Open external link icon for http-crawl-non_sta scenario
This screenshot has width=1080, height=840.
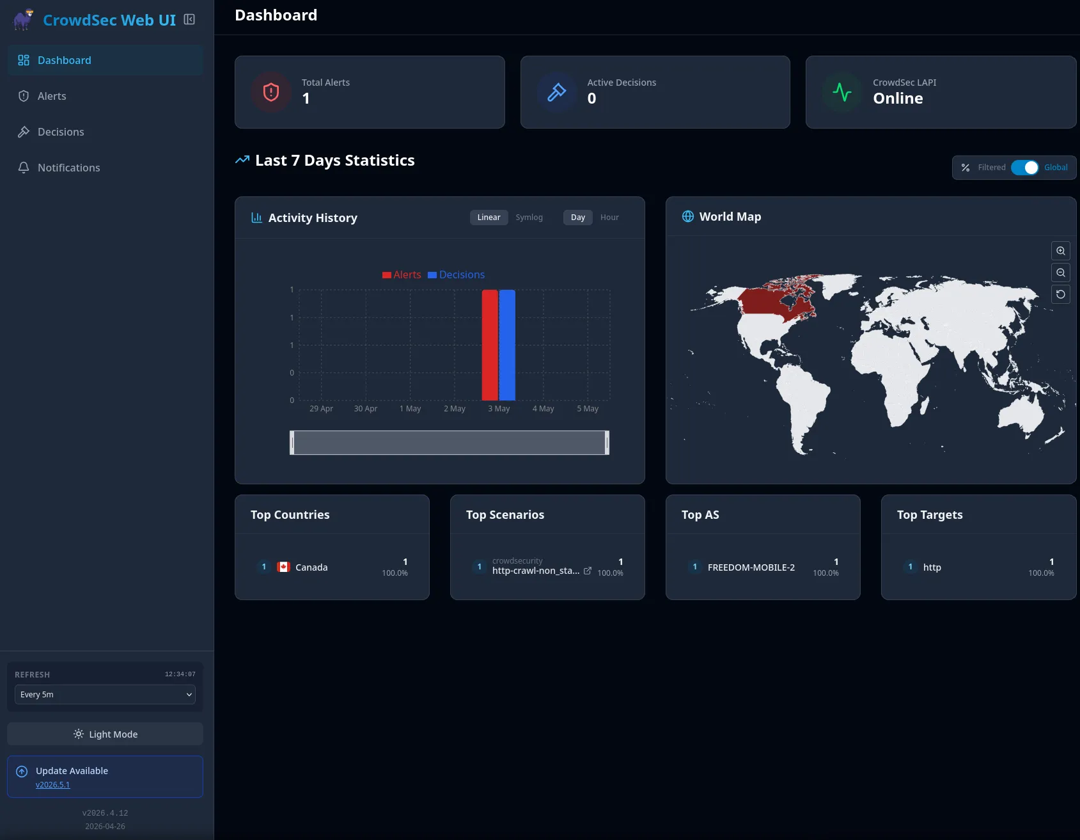(x=588, y=571)
